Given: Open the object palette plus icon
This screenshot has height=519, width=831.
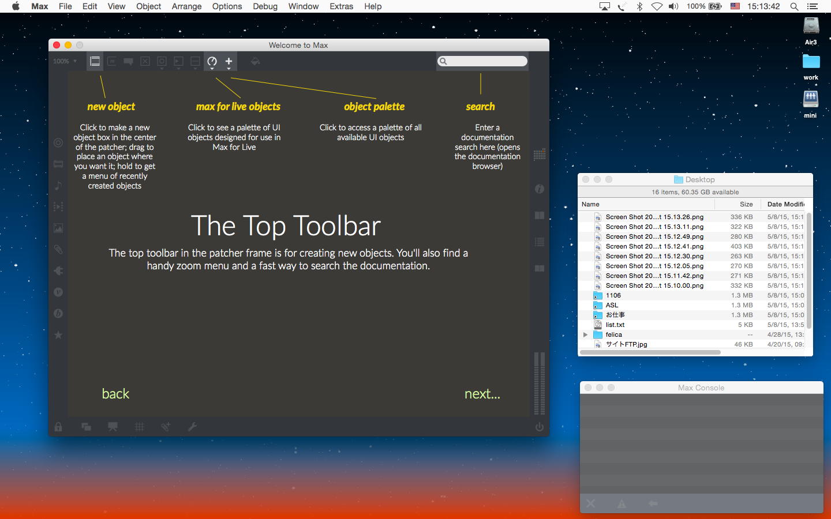Looking at the screenshot, I should pyautogui.click(x=229, y=61).
